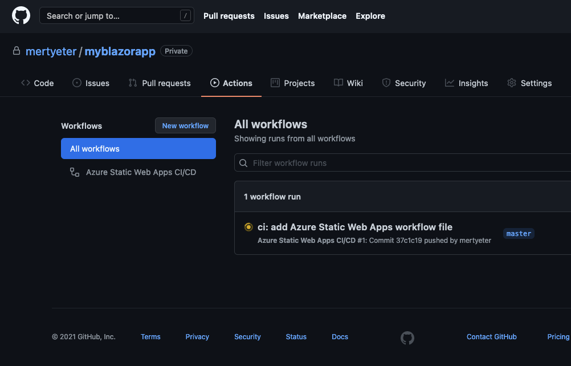This screenshot has width=571, height=366.
Task: Focus the Search or jump to field
Action: coord(116,15)
